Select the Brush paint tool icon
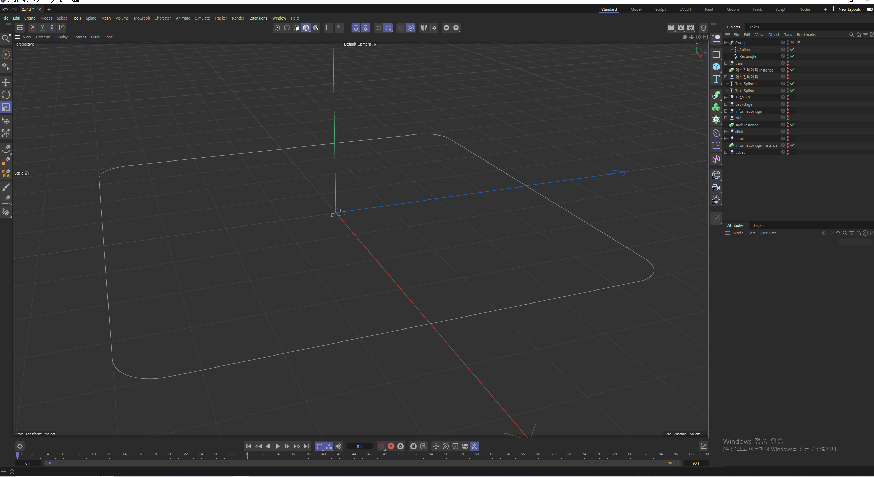 click(6, 187)
